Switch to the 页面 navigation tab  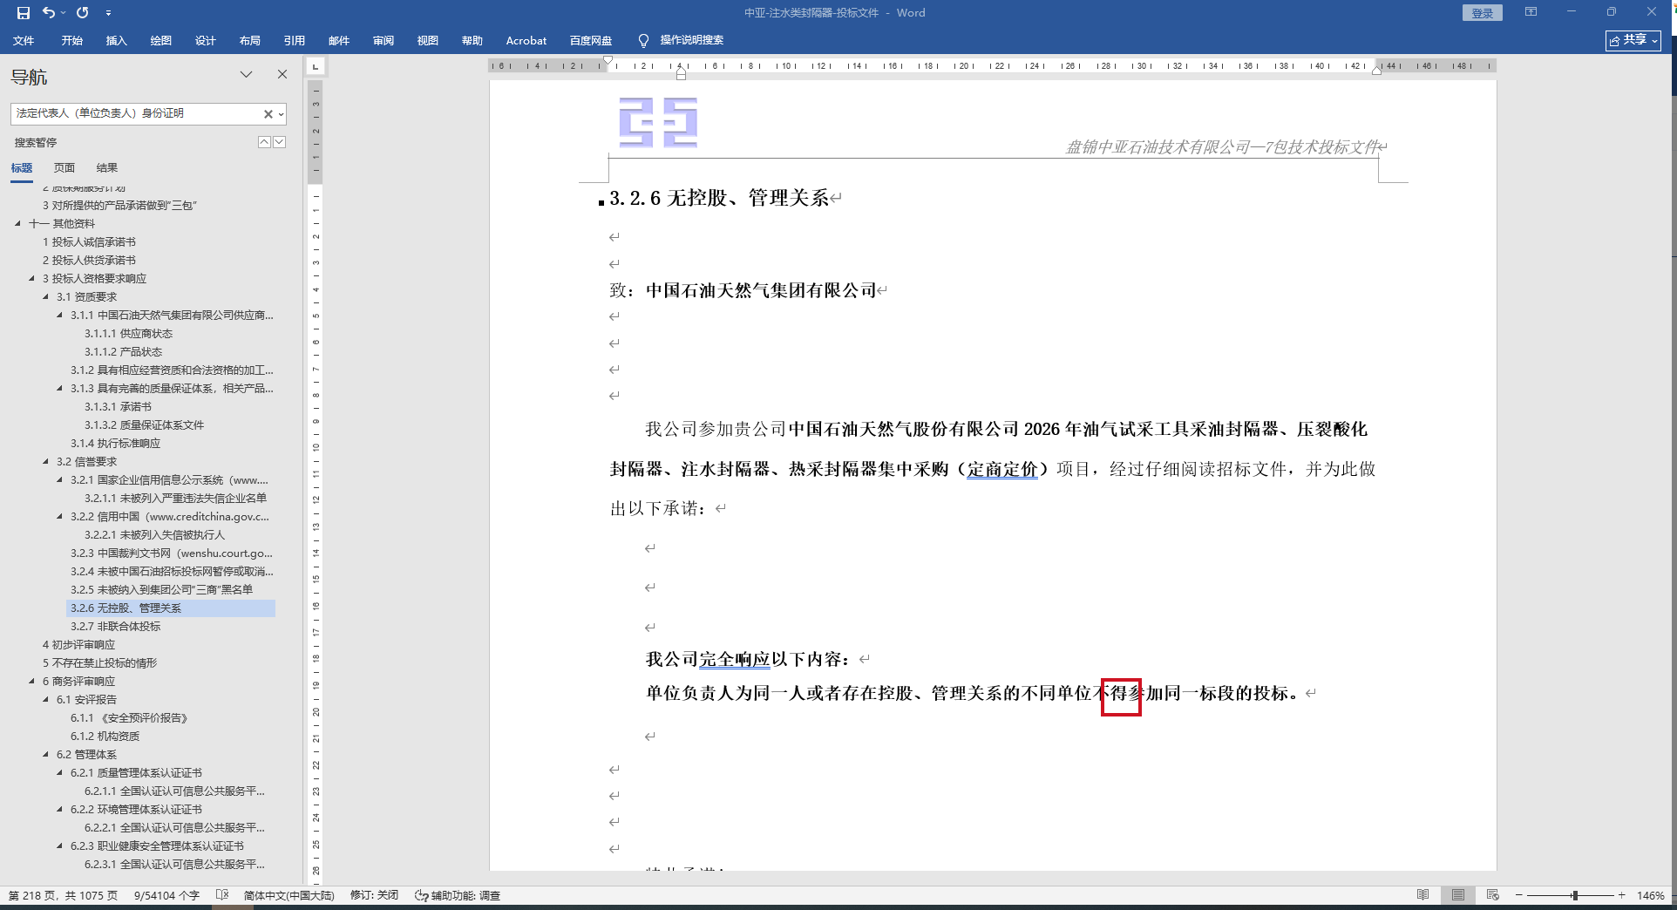(x=64, y=168)
